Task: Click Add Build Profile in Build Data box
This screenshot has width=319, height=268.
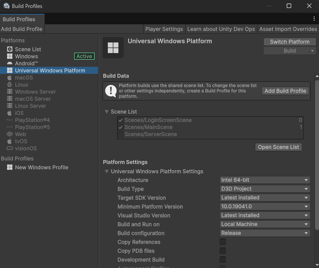Action: click(285, 91)
